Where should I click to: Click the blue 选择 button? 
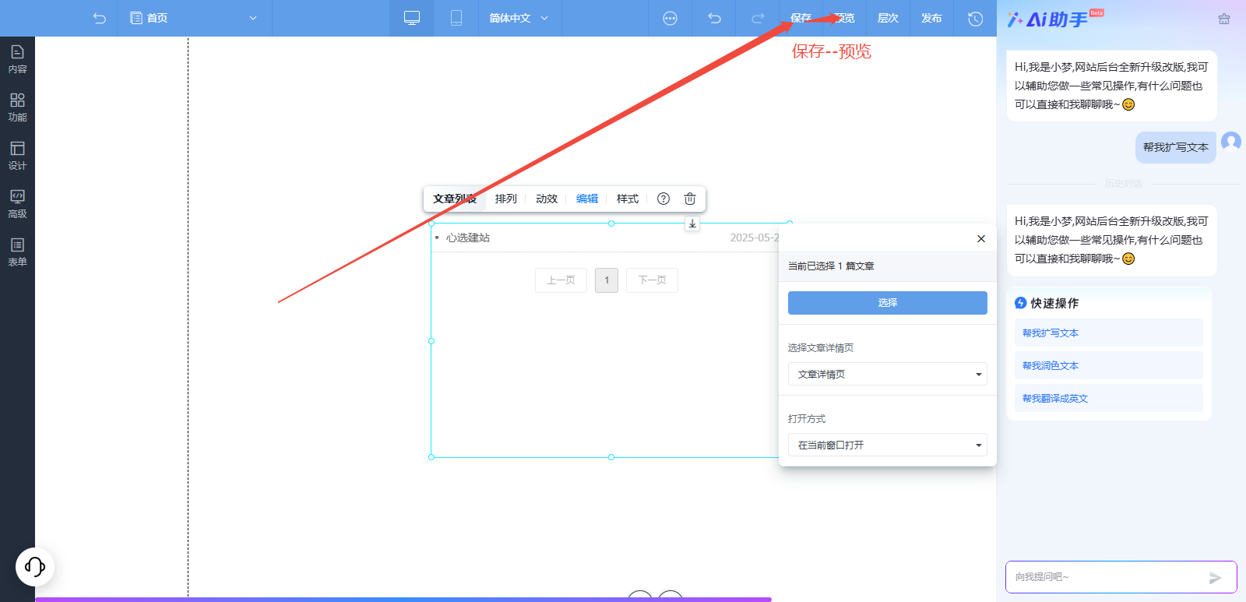click(887, 303)
